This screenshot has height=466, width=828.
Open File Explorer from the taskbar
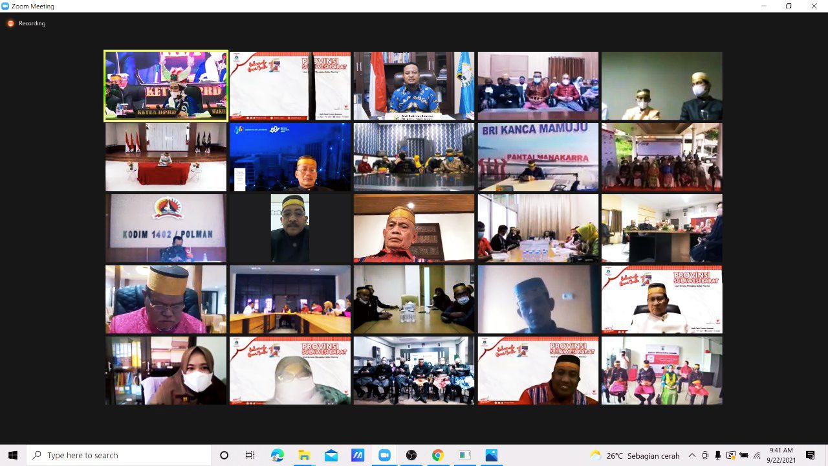point(304,455)
